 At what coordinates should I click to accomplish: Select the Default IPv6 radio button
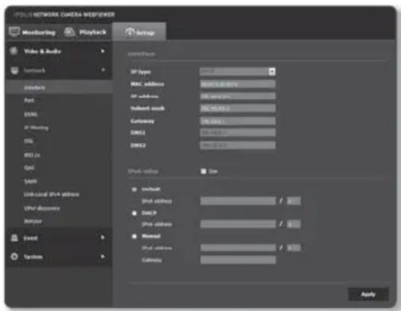[134, 189]
